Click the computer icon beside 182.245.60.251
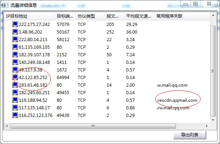Image resolution: width=220 pixels, height=144 pixels. pos(15,92)
